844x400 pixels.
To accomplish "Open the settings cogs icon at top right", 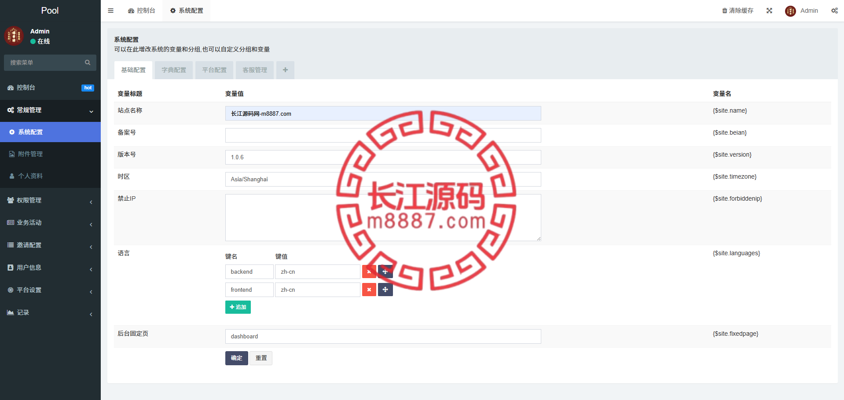I will coord(834,11).
